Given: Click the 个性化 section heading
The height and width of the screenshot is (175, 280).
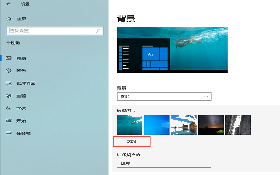Looking at the screenshot, I should [x=13, y=43].
